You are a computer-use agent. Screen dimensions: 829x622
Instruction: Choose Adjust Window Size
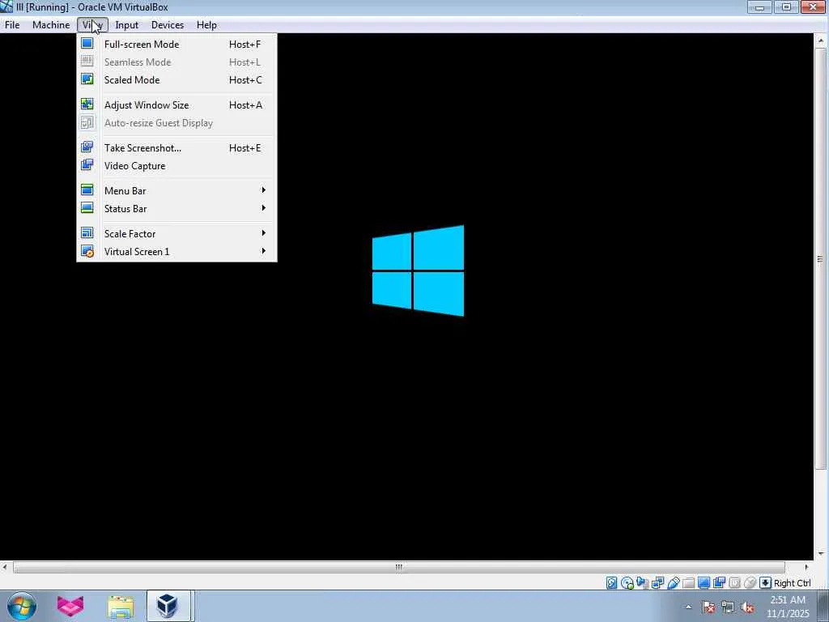(x=176, y=104)
